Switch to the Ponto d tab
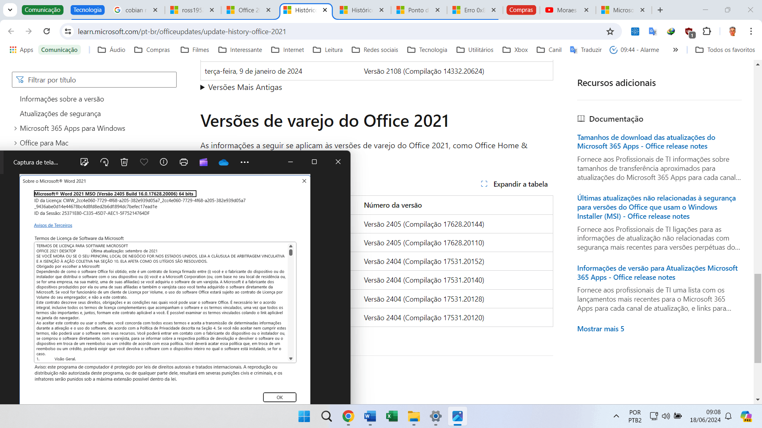This screenshot has height=428, width=762. (418, 10)
